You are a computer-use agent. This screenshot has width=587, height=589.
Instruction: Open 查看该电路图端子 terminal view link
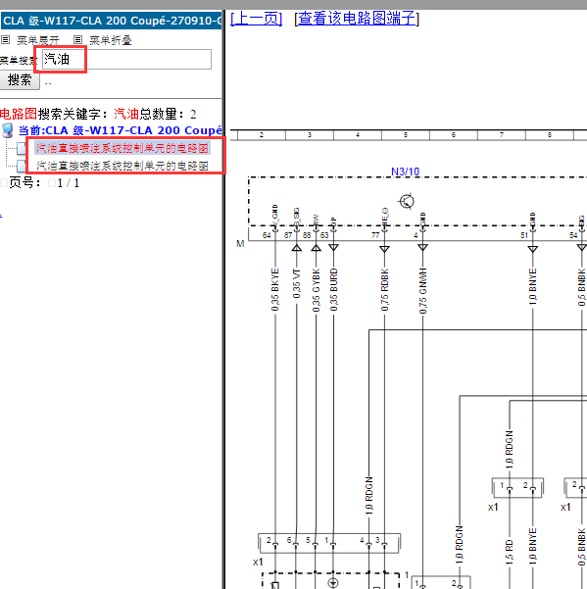pyautogui.click(x=357, y=18)
